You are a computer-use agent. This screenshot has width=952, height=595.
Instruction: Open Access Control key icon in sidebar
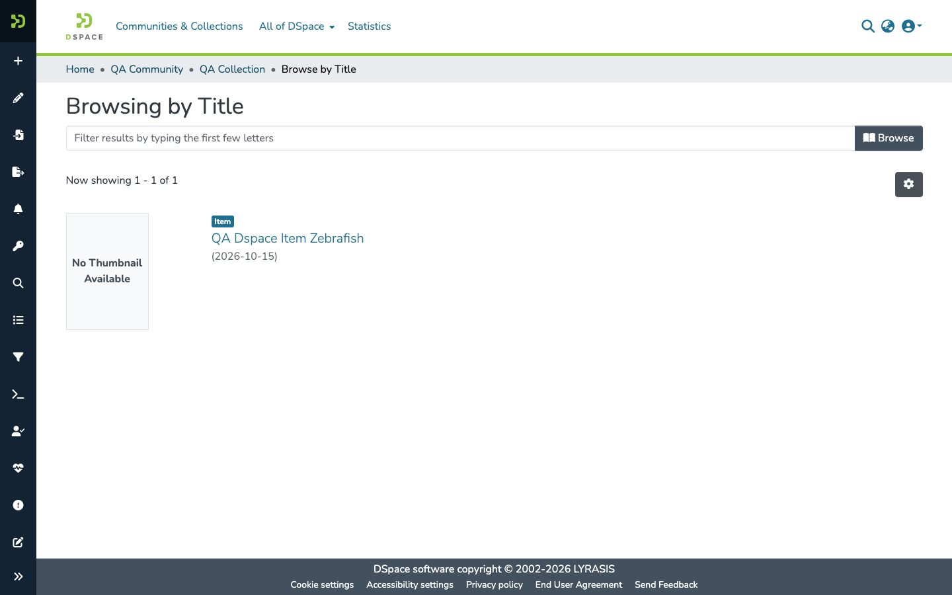(x=18, y=246)
